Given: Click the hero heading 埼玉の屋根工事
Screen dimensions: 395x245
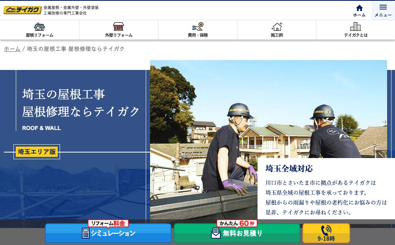Looking at the screenshot, I should (x=64, y=94).
